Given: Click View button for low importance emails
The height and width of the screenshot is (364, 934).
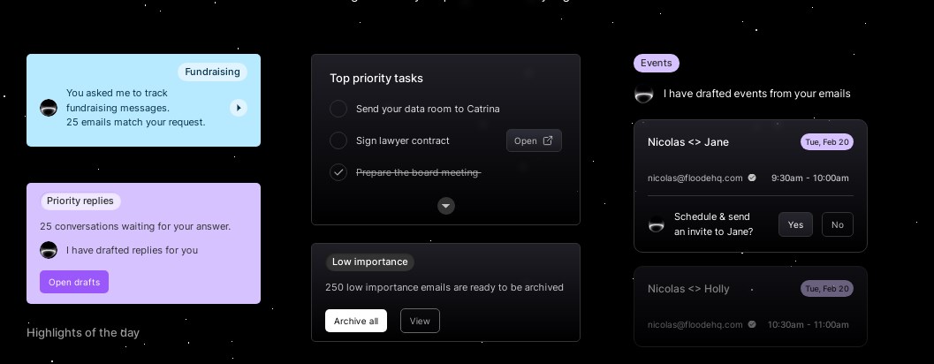Looking at the screenshot, I should (x=420, y=321).
